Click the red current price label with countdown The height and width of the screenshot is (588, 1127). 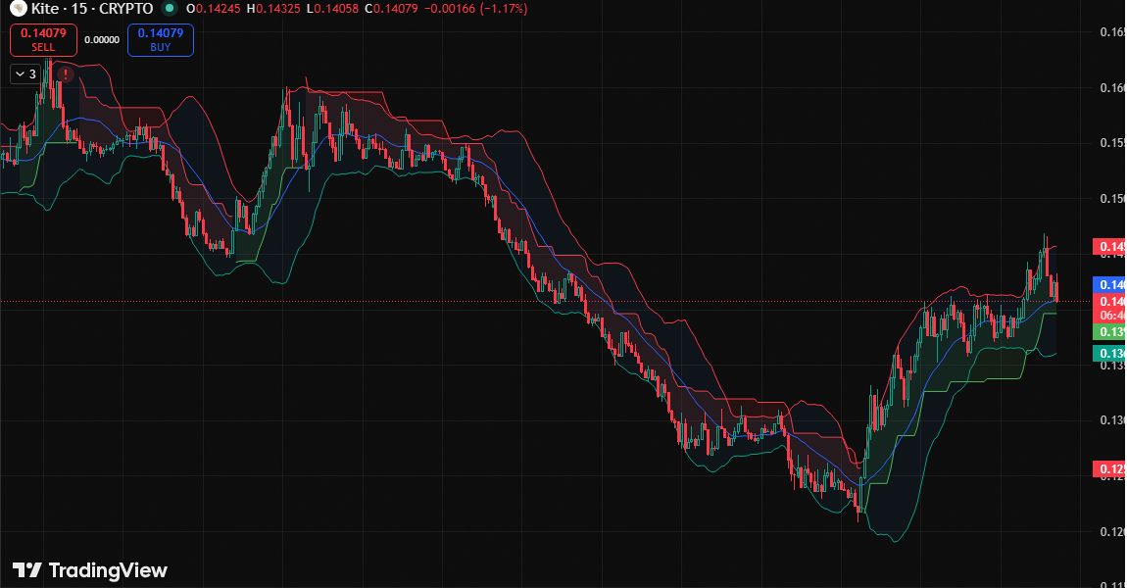tap(1109, 309)
